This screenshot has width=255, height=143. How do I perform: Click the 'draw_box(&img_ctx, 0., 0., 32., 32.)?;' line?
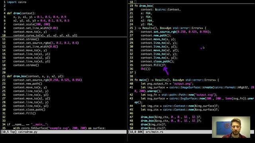[171, 117]
